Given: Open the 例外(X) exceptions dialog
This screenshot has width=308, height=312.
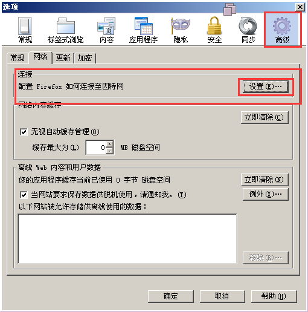Looking at the screenshot, I should click(x=266, y=194).
